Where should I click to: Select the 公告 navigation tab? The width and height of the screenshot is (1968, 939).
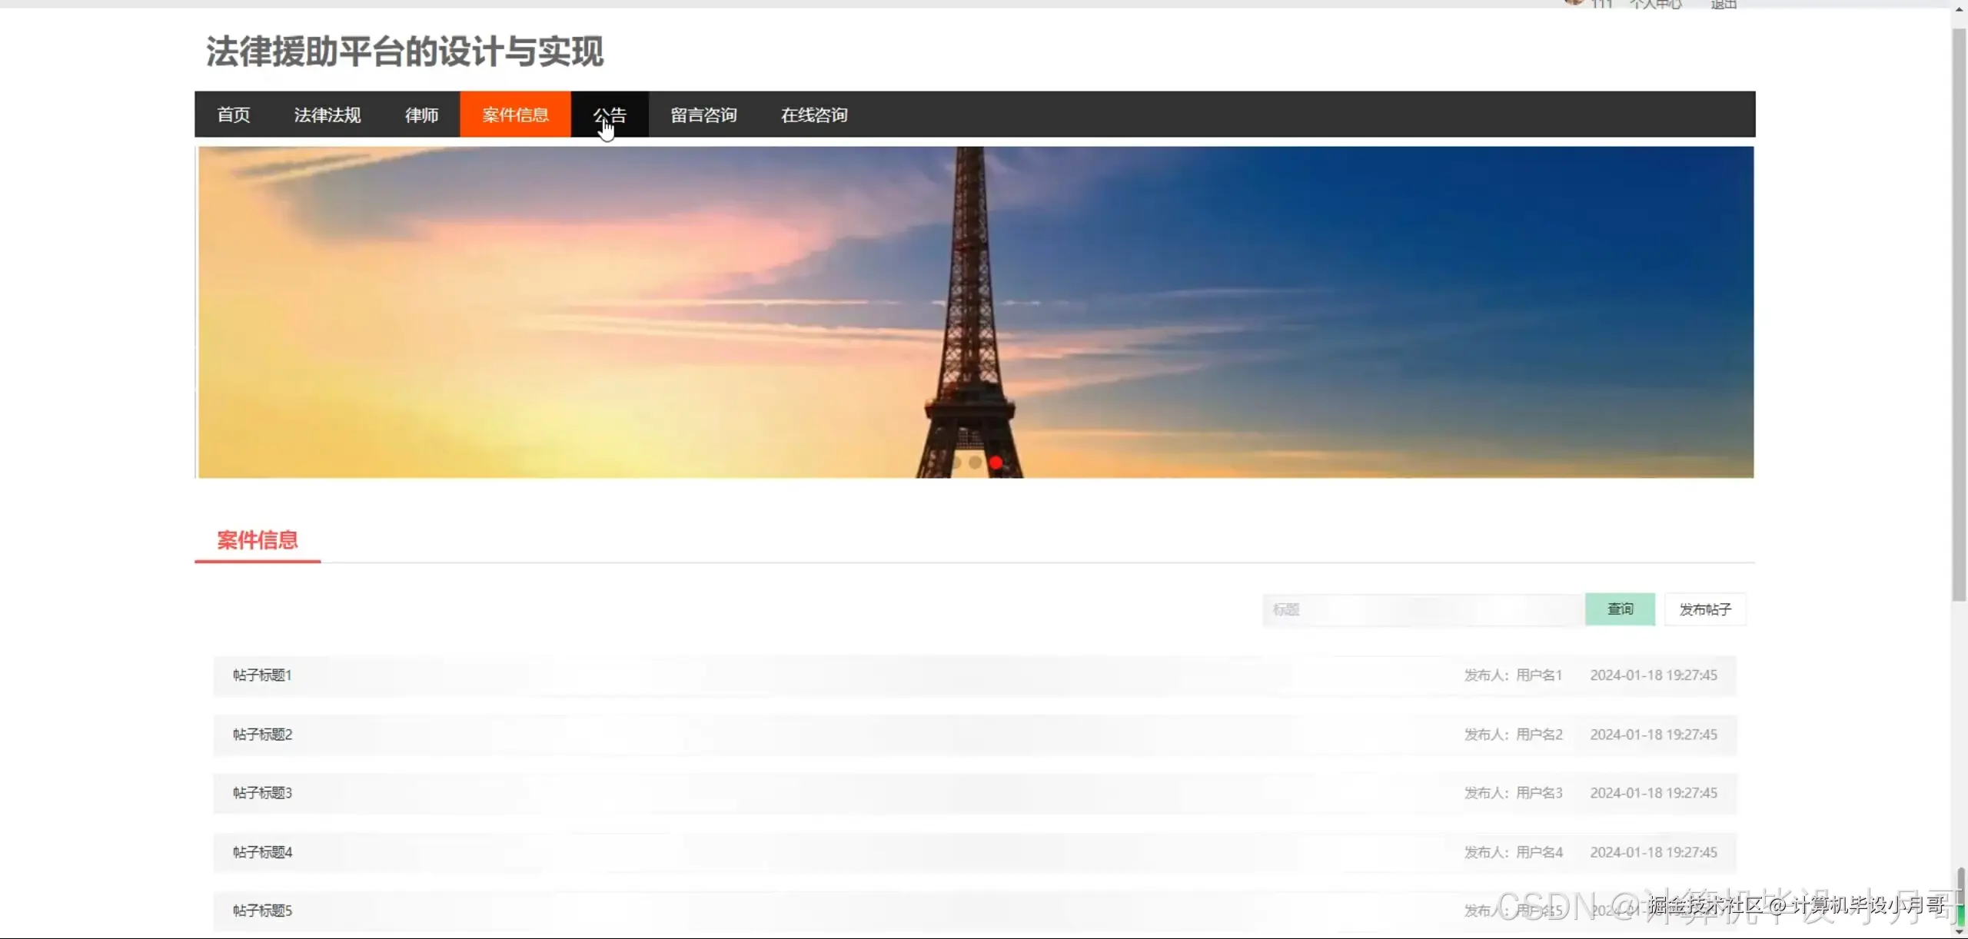point(610,114)
